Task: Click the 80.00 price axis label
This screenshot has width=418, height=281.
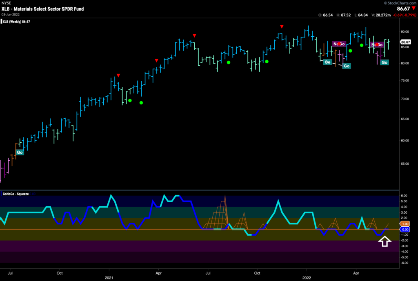Action: click(405, 63)
